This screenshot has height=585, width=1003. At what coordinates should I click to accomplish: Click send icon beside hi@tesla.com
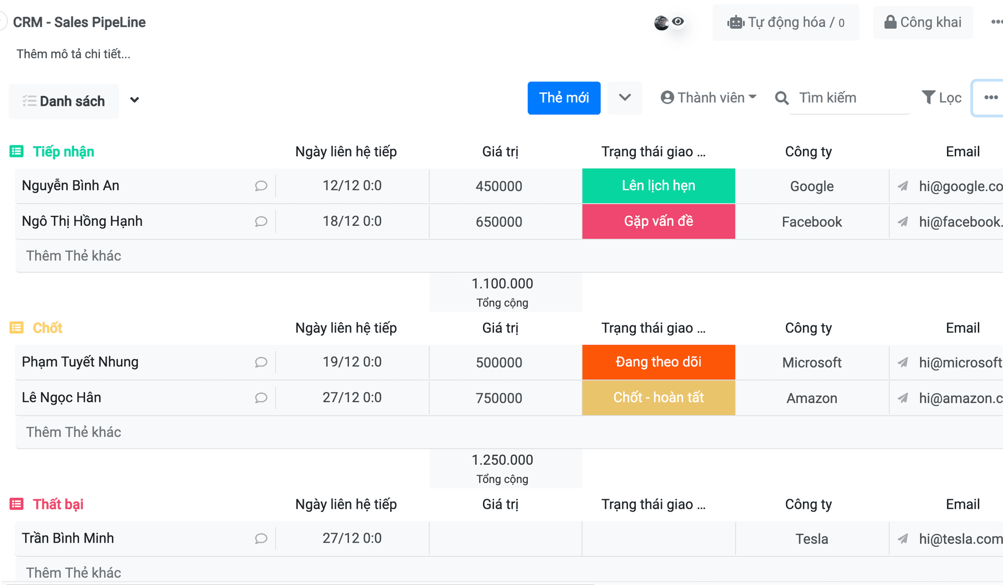903,538
